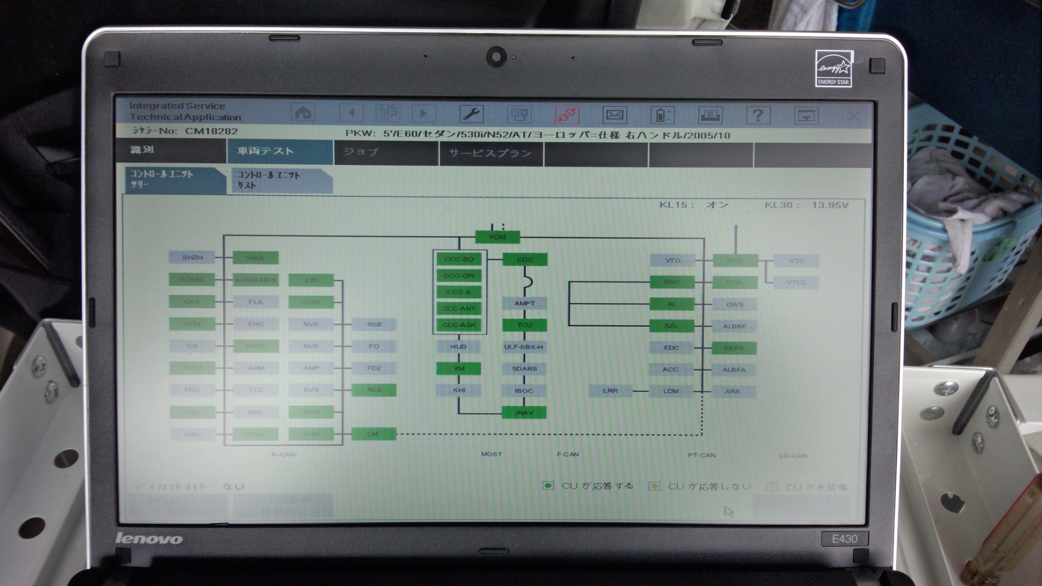
Task: Click the battery status icon
Action: tap(662, 115)
